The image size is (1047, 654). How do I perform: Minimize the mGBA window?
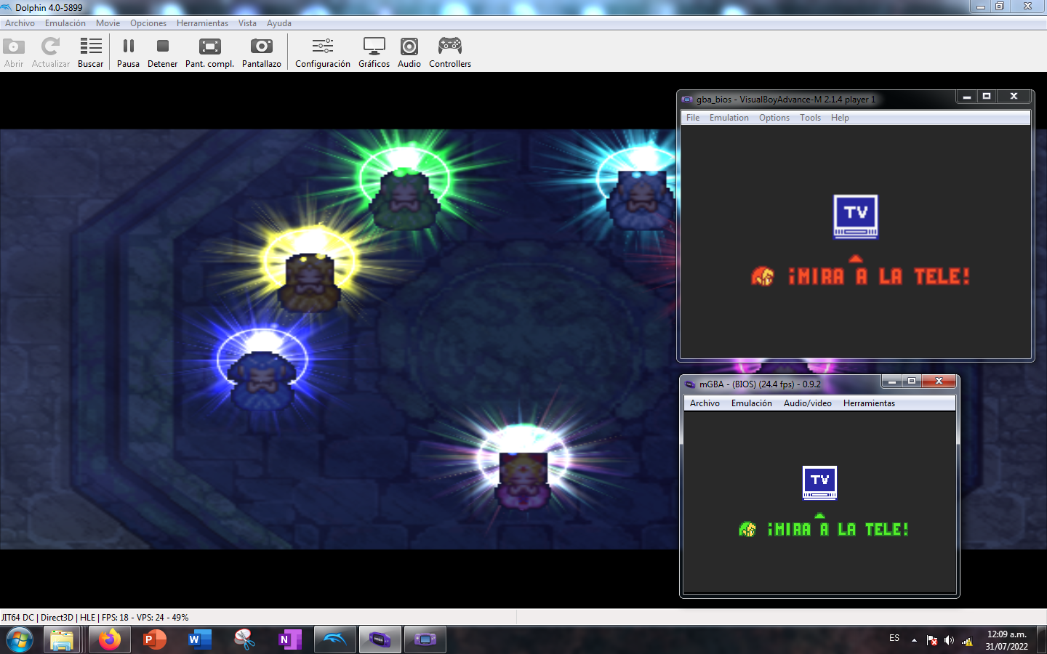click(891, 381)
